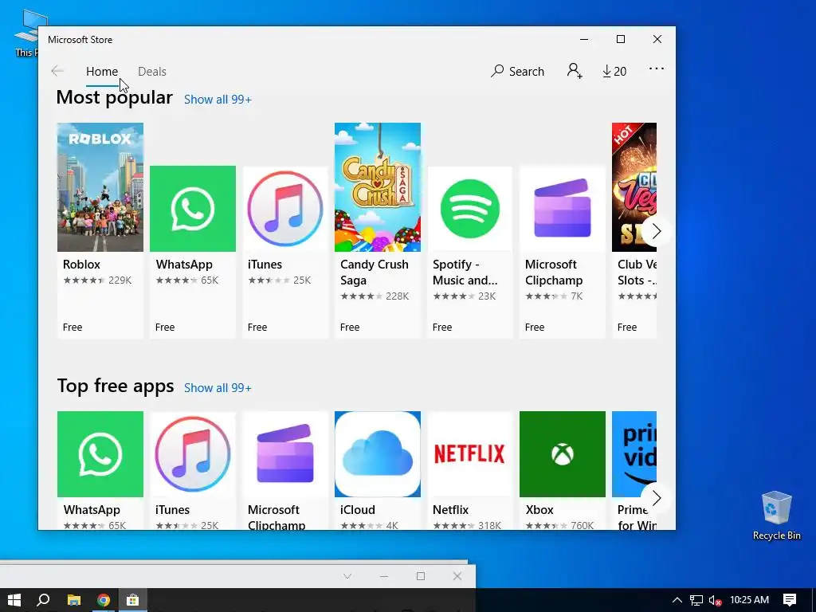Open the Search box
816x612 pixels.
click(517, 71)
